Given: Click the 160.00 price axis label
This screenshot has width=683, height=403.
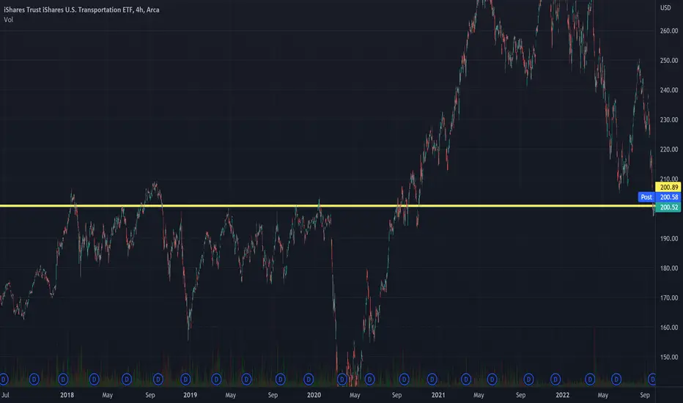Looking at the screenshot, I should point(669,328).
